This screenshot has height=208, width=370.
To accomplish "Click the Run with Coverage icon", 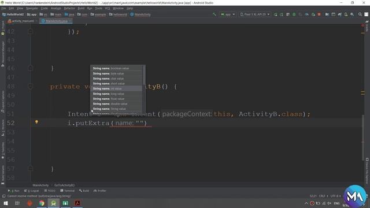I will [300, 14].
